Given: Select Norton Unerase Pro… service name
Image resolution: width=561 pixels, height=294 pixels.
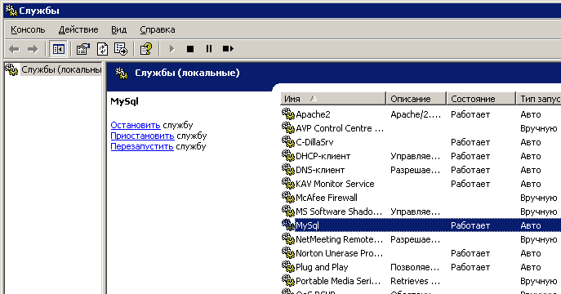Looking at the screenshot, I should point(340,254).
